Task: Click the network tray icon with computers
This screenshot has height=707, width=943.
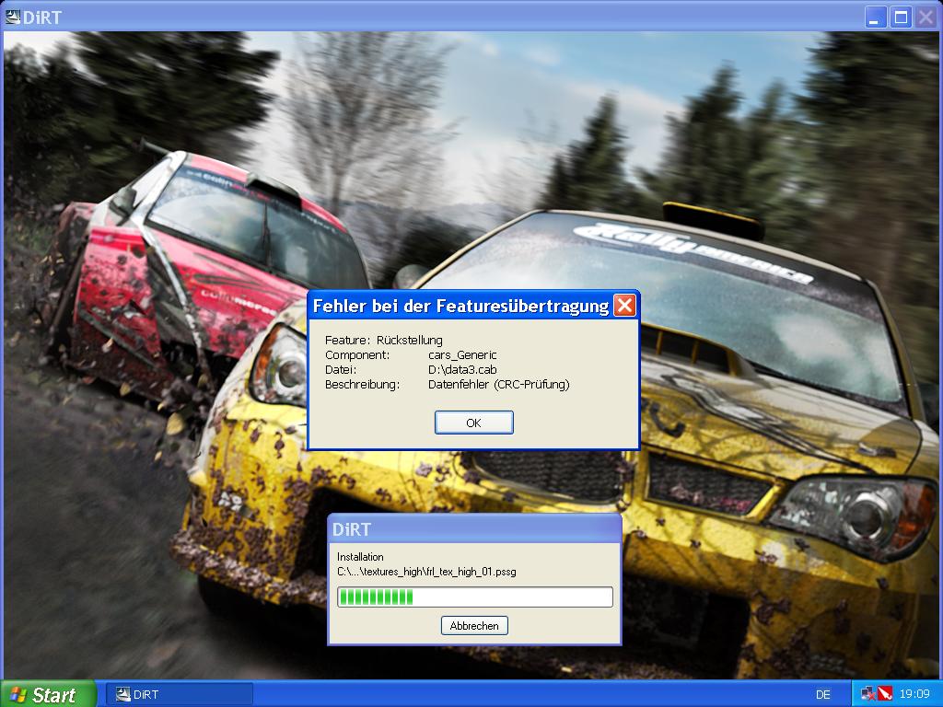Action: click(867, 694)
